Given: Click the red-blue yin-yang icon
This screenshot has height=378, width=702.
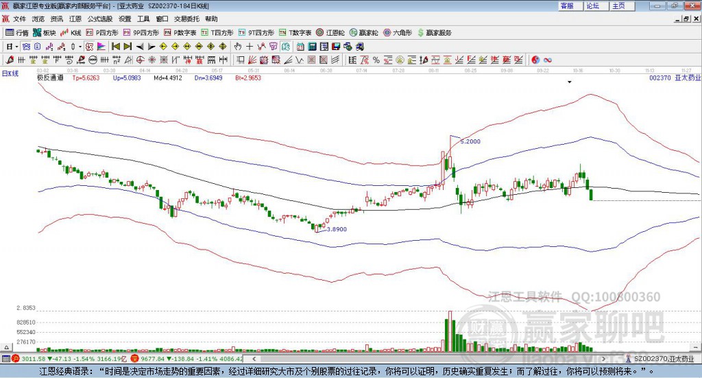Looking at the screenshot, I should tap(535, 60).
